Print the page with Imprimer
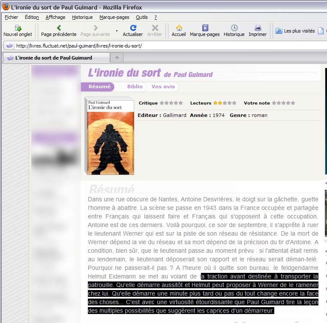 258,31
